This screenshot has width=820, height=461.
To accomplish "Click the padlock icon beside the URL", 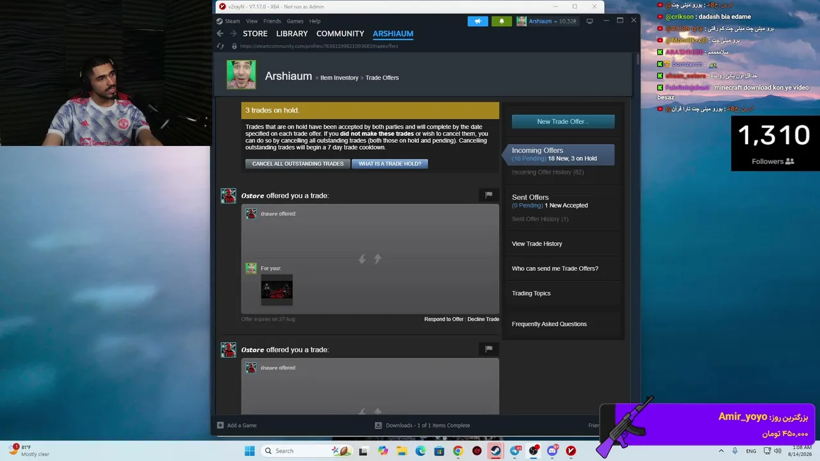I will pyautogui.click(x=234, y=46).
